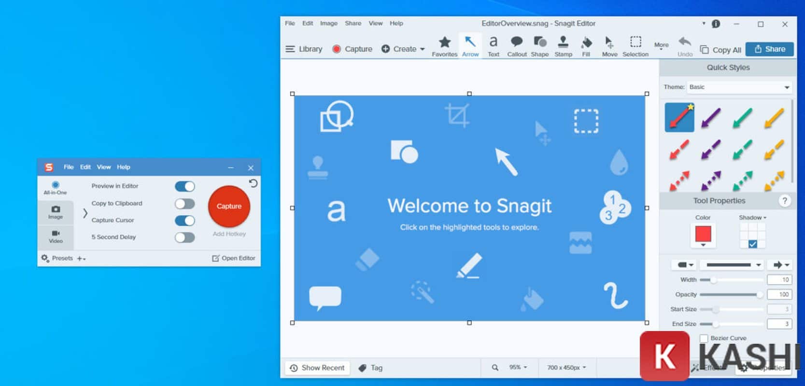Select All-in-One capture mode
The image size is (805, 386).
[x=56, y=188]
